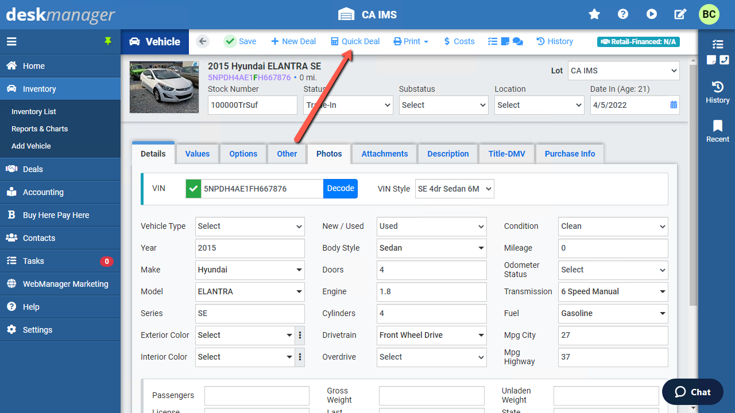The image size is (735, 413).
Task: Open right panel tasks checklist icon
Action: tap(718, 44)
